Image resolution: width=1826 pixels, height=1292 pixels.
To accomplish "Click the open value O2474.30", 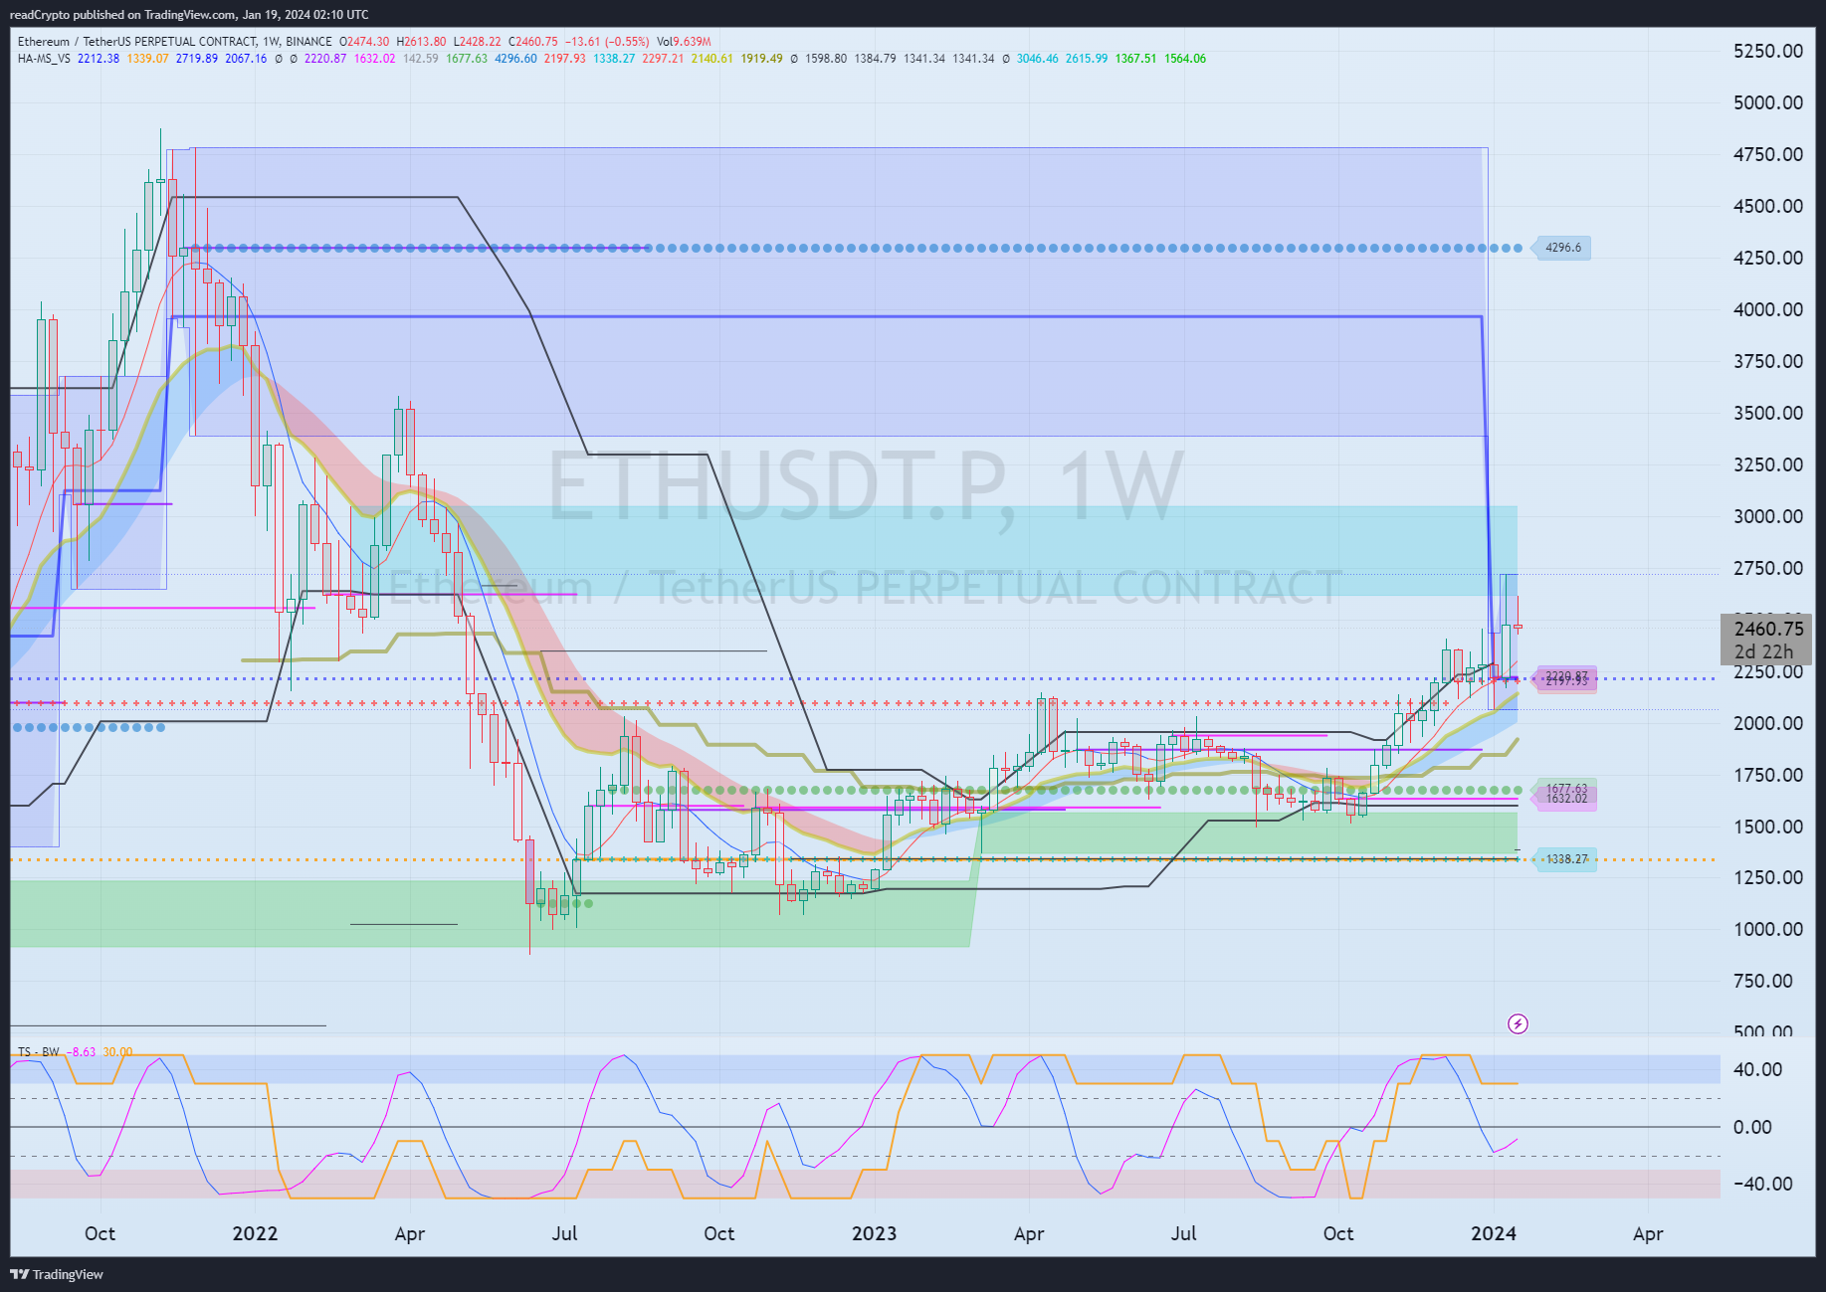I will coord(364,42).
